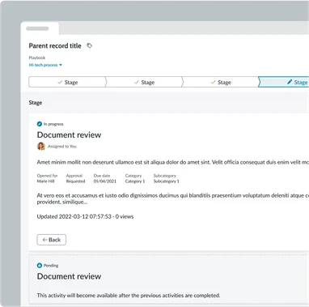
Task: Open the pending Document review title
Action: tap(69, 276)
